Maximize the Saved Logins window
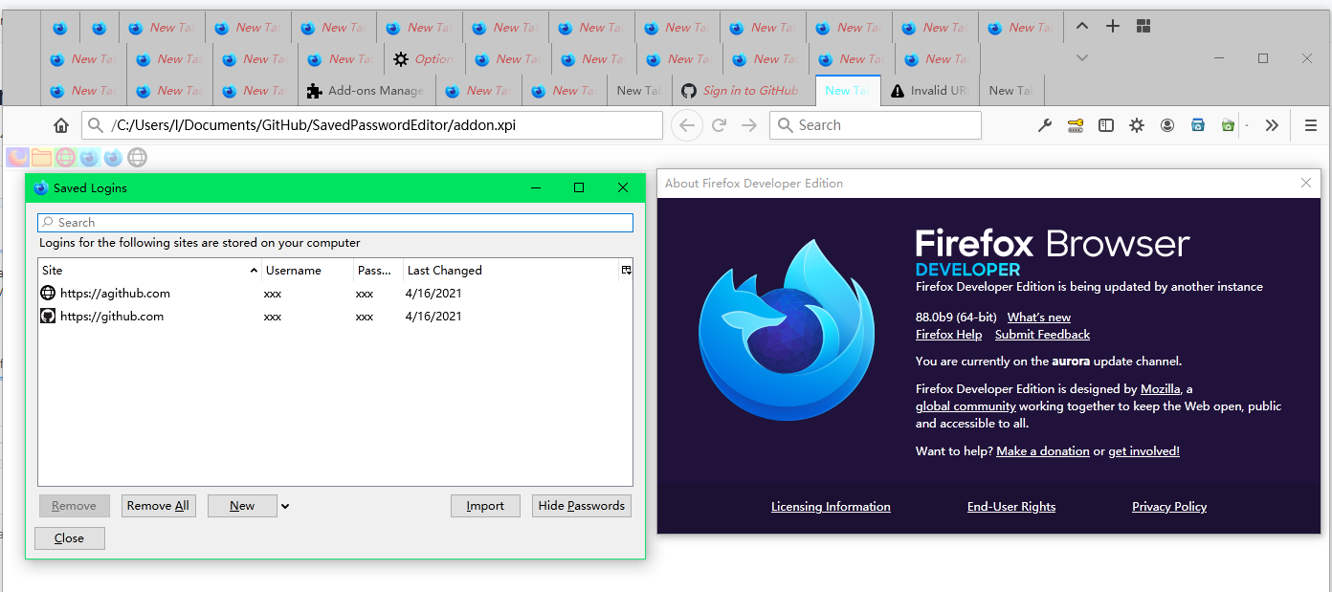This screenshot has height=592, width=1332. [x=579, y=187]
